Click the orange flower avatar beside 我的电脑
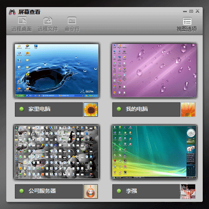 pyautogui.click(x=188, y=110)
